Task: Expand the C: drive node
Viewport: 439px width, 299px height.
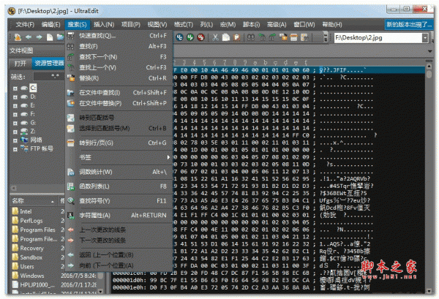Action: click(x=15, y=88)
